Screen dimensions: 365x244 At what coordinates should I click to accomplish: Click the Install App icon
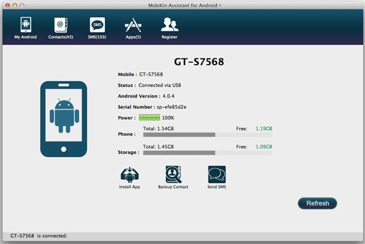tap(129, 174)
